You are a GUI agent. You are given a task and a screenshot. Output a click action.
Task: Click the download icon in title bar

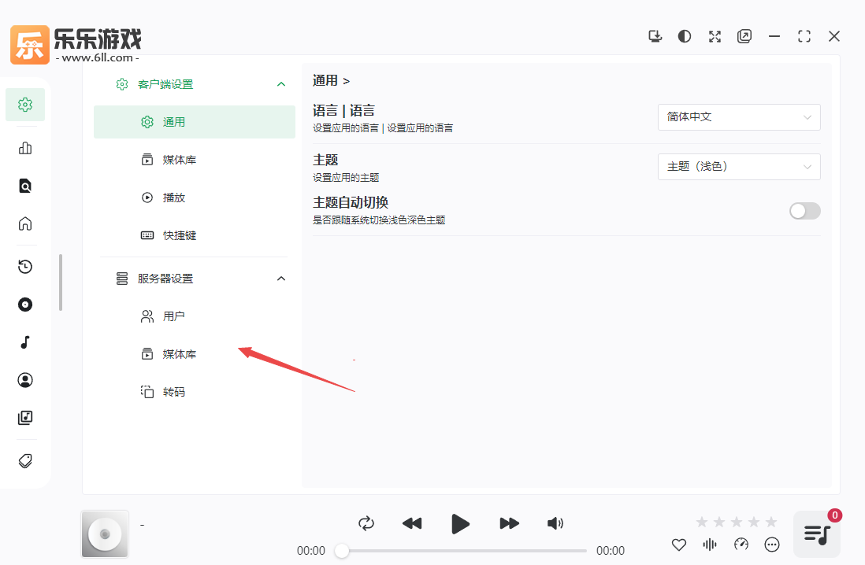(x=655, y=36)
